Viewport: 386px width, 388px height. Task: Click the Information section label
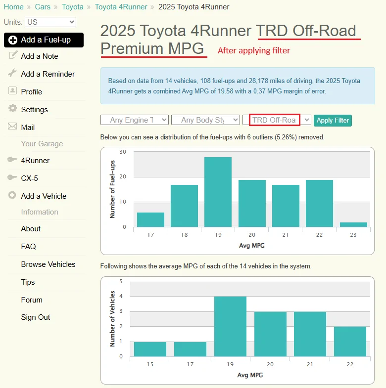tap(40, 212)
